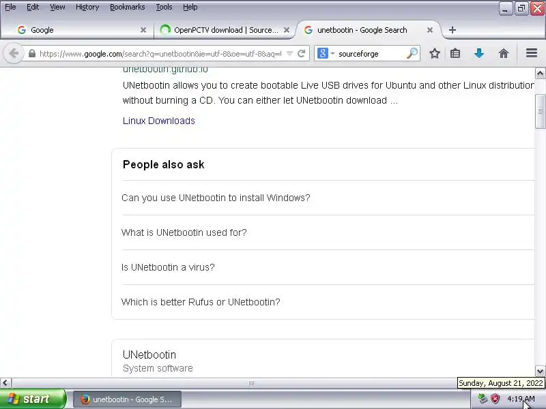The height and width of the screenshot is (409, 546).
Task: Click the UNetbootin result description snippet
Action: (328, 93)
